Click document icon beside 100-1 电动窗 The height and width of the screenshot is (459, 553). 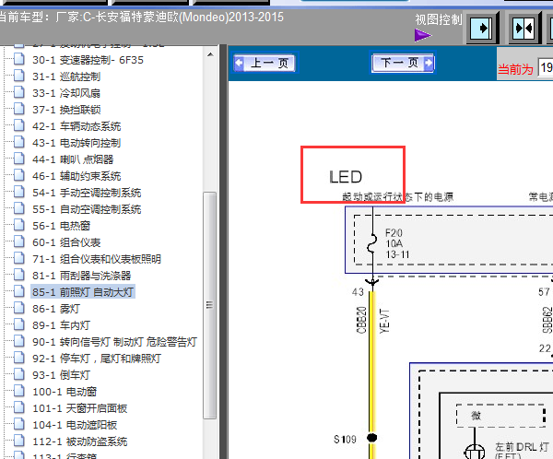click(x=19, y=391)
